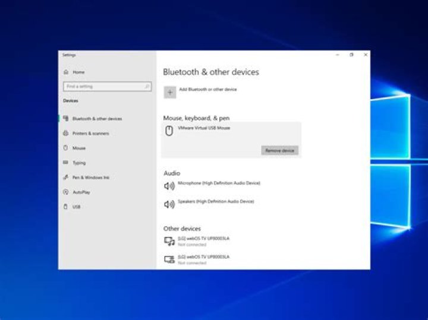428x320 pixels.
Task: Open Printers & scanners settings
Action: tap(90, 134)
